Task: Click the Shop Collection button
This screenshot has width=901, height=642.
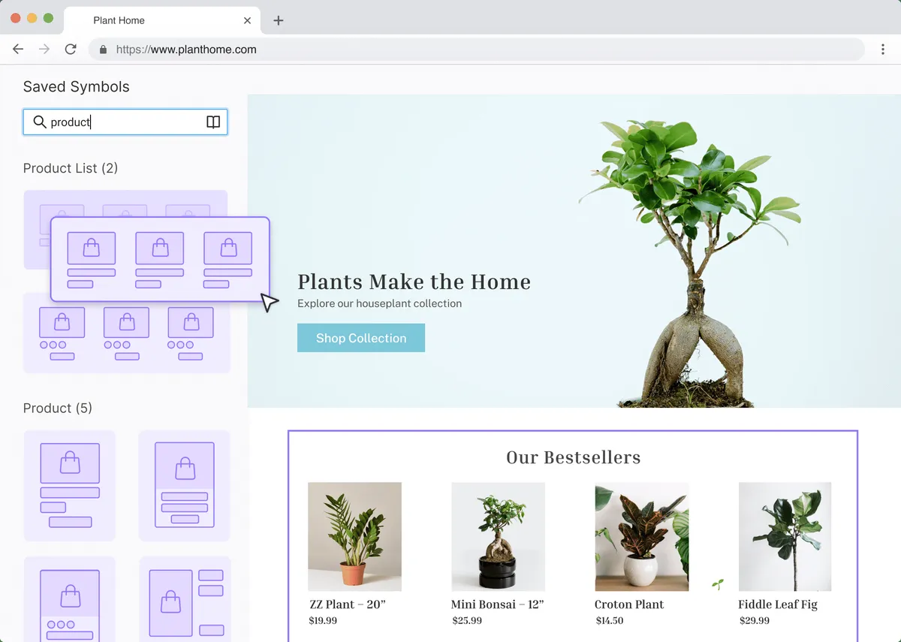Action: click(x=361, y=338)
